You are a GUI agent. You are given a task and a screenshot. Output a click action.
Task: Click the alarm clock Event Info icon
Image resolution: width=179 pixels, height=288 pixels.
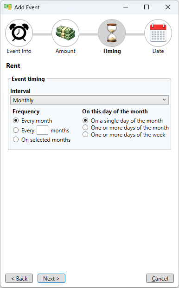pyautogui.click(x=19, y=33)
